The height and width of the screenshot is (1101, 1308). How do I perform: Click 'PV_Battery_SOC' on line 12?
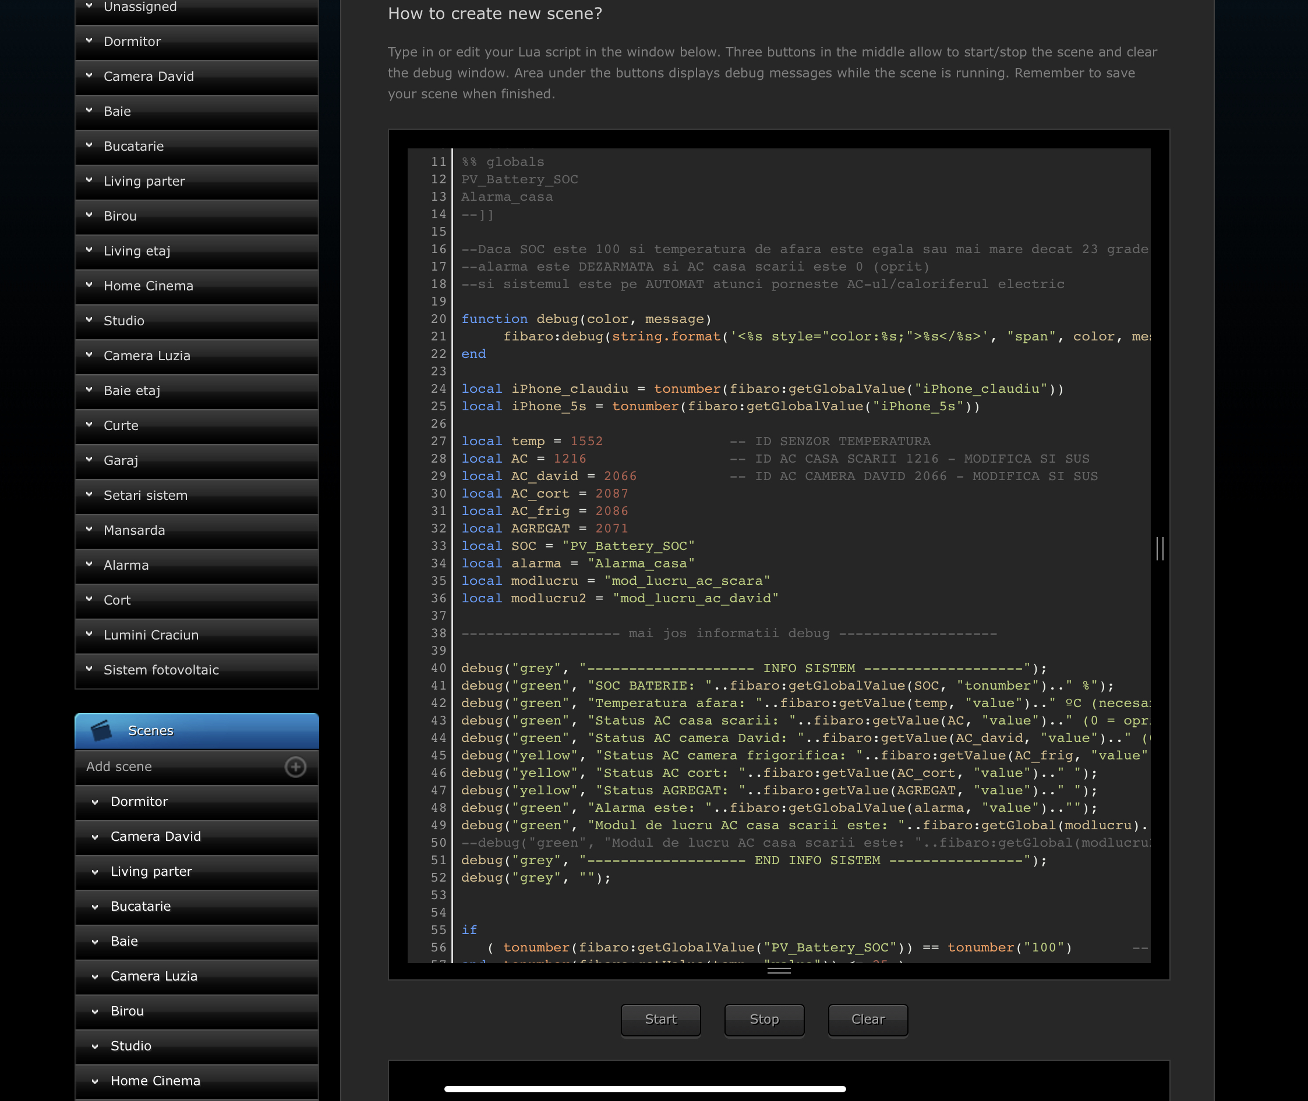(x=519, y=179)
